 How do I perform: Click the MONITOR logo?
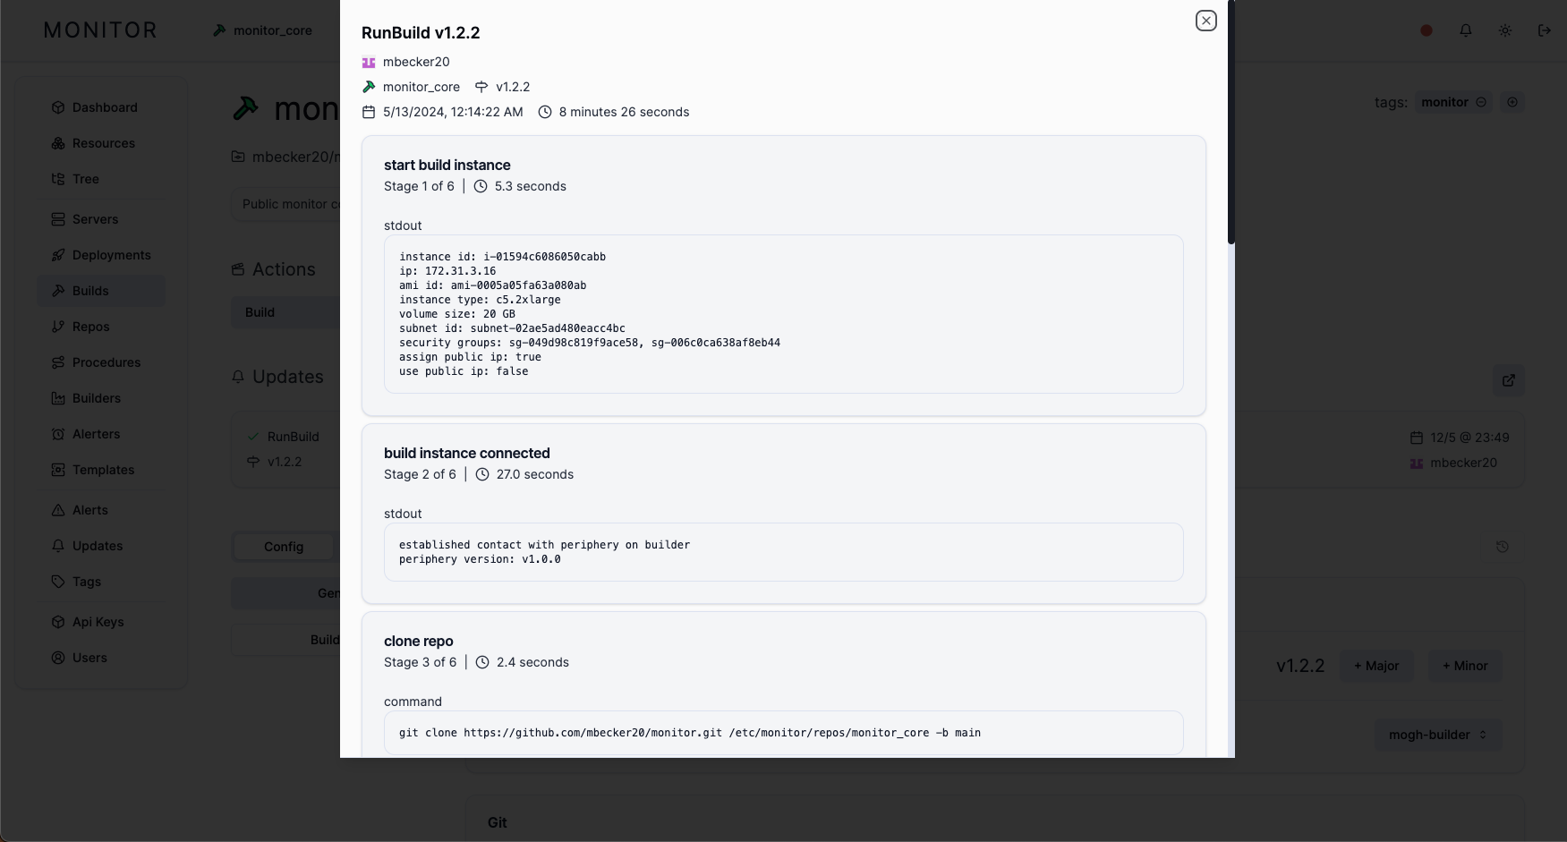click(x=101, y=30)
